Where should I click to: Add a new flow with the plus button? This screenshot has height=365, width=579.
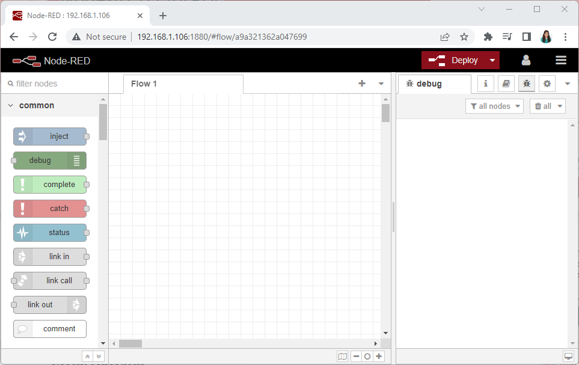361,84
